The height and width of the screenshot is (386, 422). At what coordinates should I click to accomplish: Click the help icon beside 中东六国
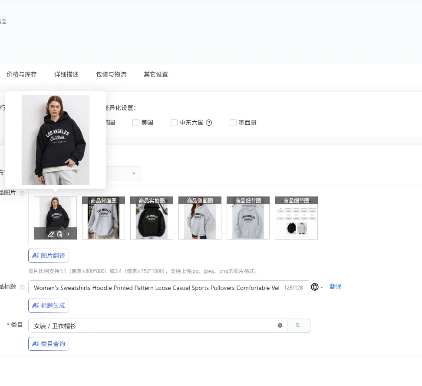[x=209, y=122]
